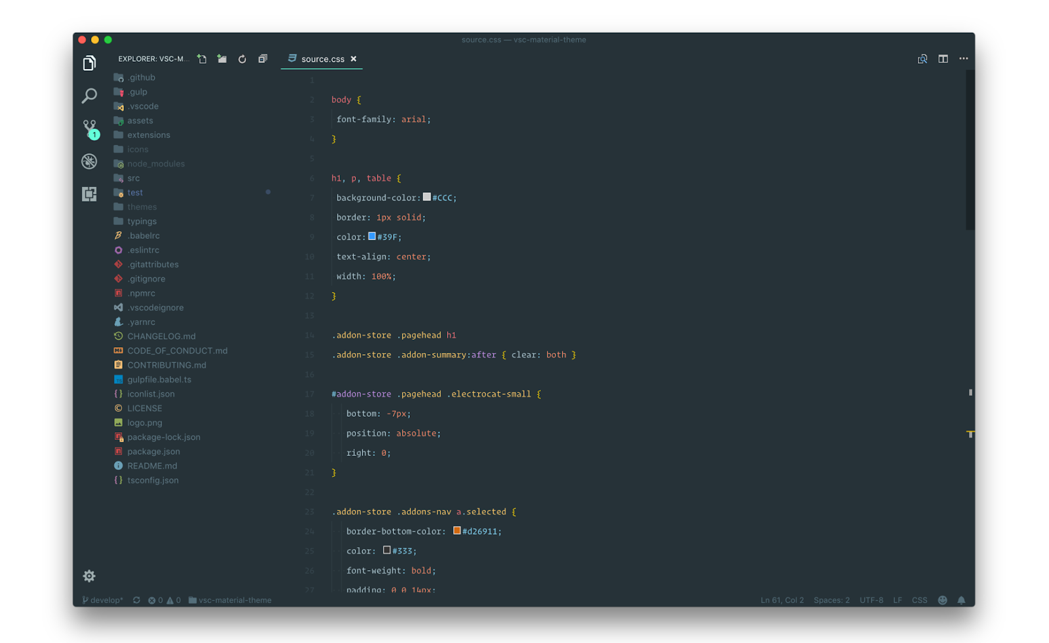Viewport: 1049px width, 643px height.
Task: Switch to the source.css tab
Action: point(322,58)
